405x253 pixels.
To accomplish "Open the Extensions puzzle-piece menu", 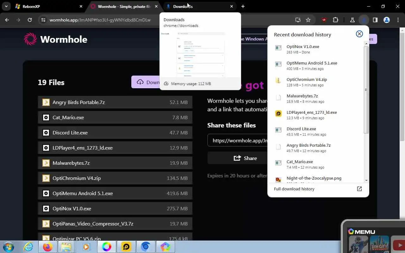I will [336, 20].
